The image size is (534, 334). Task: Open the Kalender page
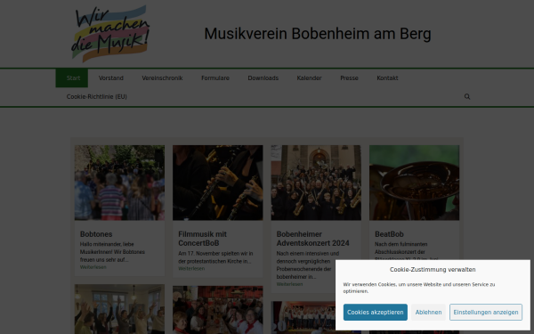[x=309, y=78]
